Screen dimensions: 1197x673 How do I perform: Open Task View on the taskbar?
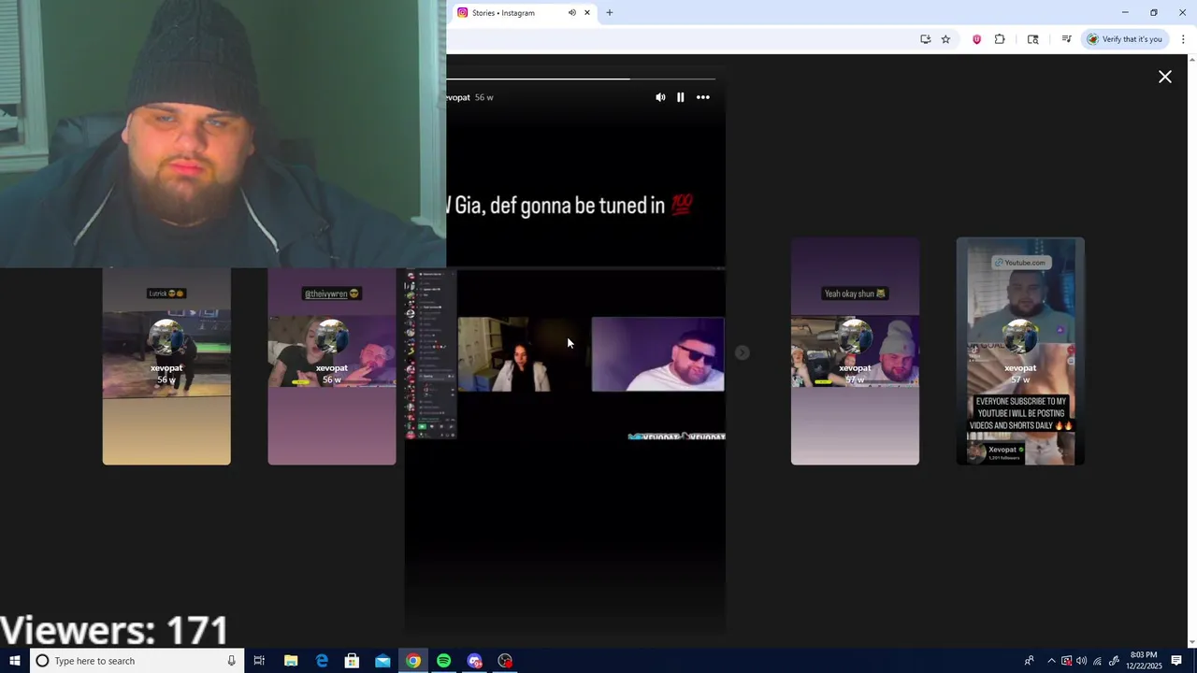pos(259,661)
